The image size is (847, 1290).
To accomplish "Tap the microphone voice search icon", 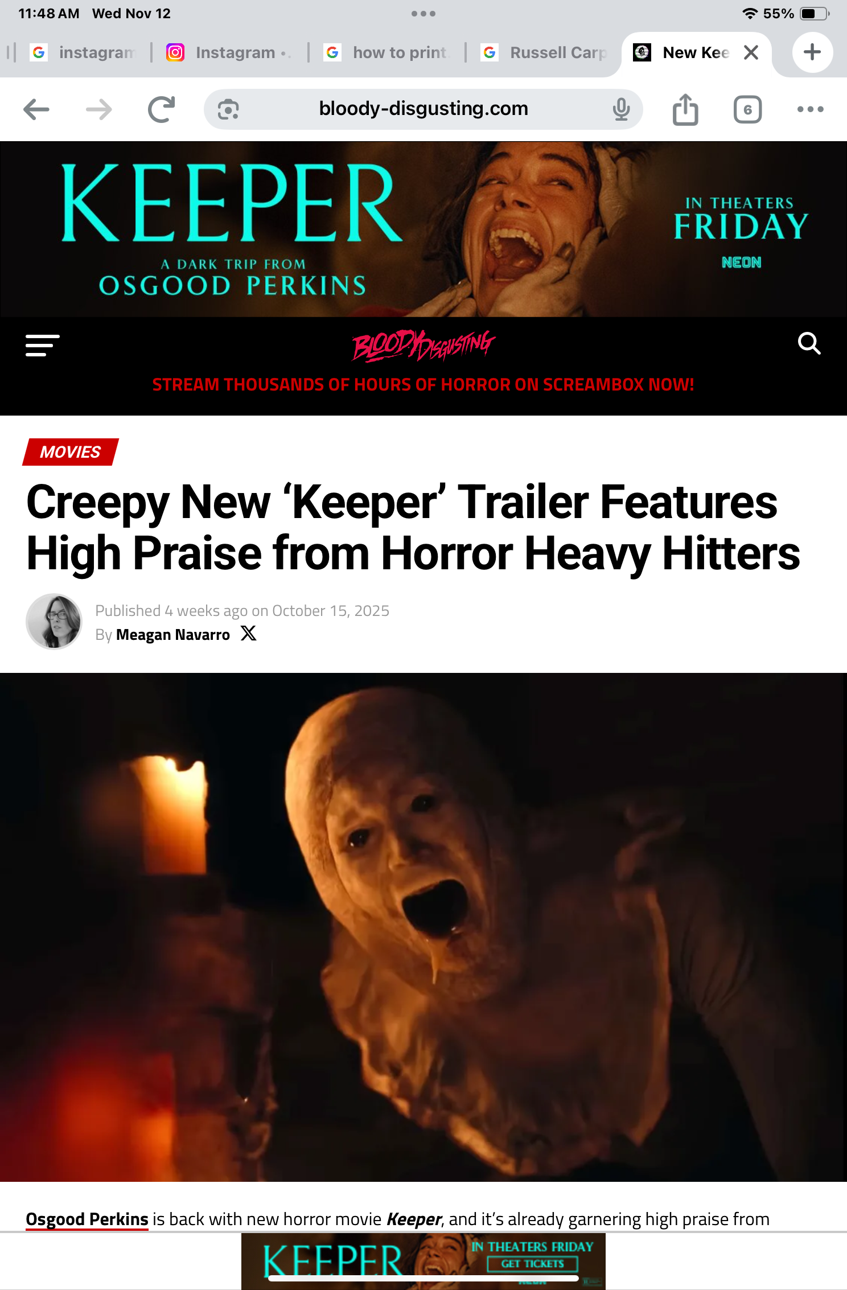I will 621,109.
